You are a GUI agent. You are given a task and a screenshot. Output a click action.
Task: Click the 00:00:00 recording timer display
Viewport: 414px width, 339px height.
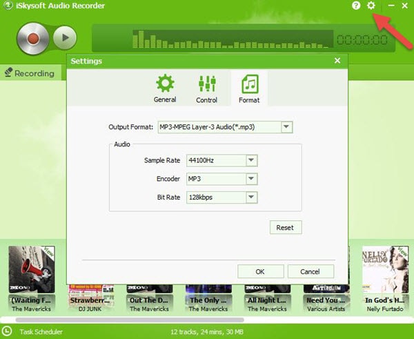click(362, 39)
